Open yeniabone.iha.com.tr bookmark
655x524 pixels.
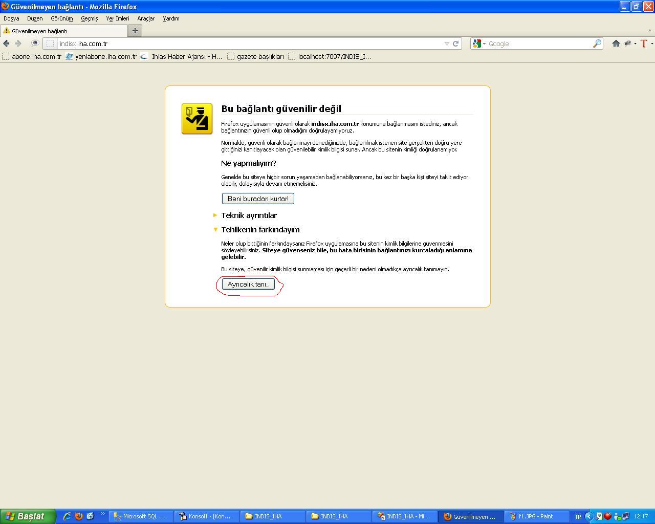pos(101,57)
